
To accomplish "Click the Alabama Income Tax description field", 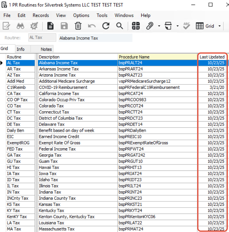I will pyautogui.click(x=95, y=38).
